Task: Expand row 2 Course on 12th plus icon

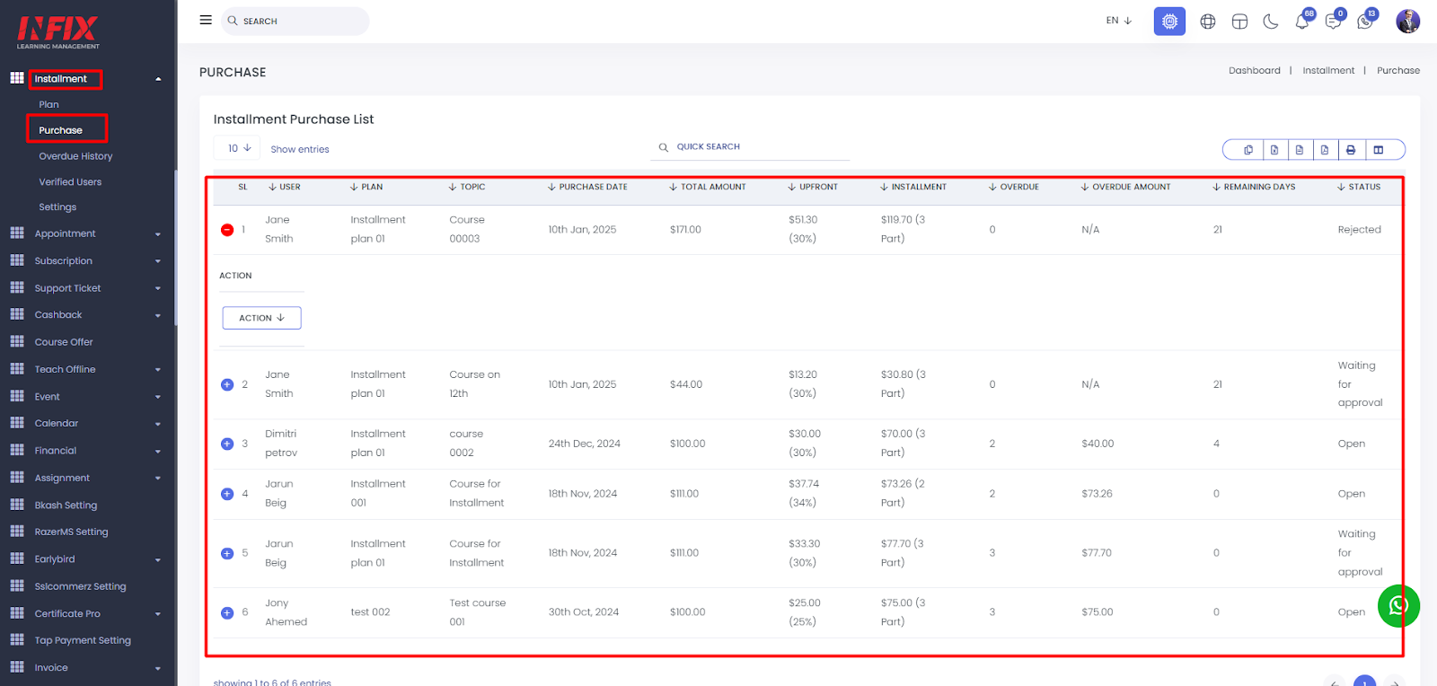Action: (227, 384)
